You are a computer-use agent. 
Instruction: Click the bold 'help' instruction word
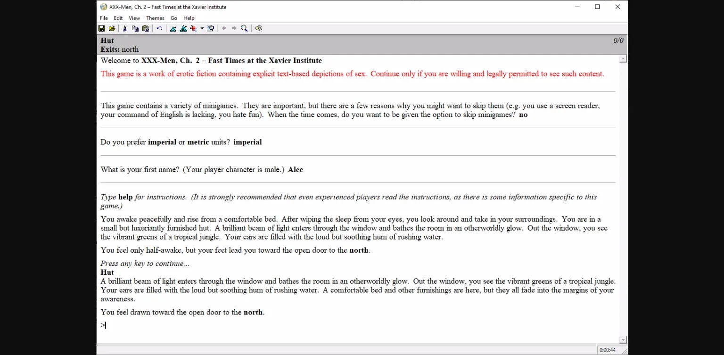pyautogui.click(x=125, y=197)
